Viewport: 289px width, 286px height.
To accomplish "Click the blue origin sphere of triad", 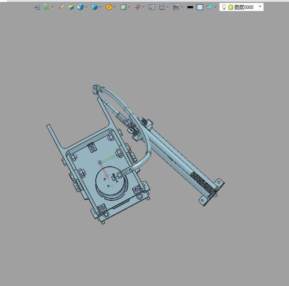I will pos(100,162).
